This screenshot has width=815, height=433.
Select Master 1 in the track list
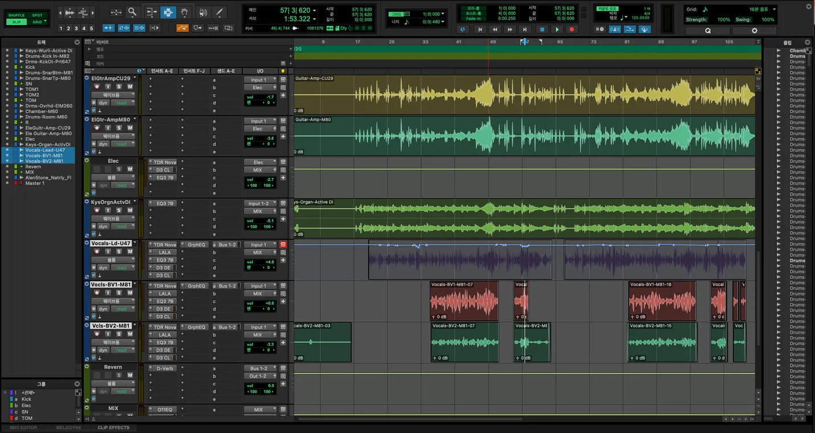tap(35, 183)
